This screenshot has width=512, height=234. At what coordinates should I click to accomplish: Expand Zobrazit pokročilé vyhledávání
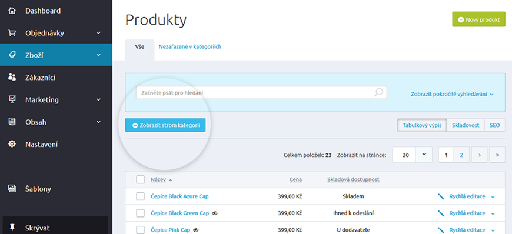coord(452,94)
